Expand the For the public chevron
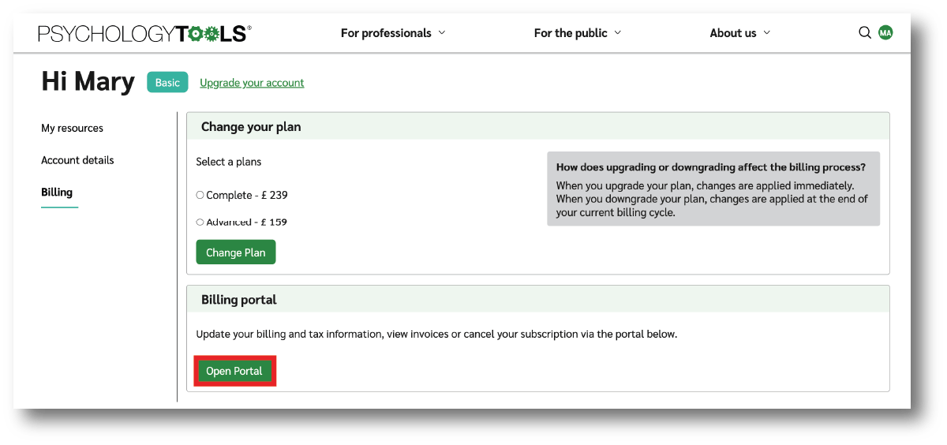This screenshot has height=445, width=947. (x=618, y=32)
